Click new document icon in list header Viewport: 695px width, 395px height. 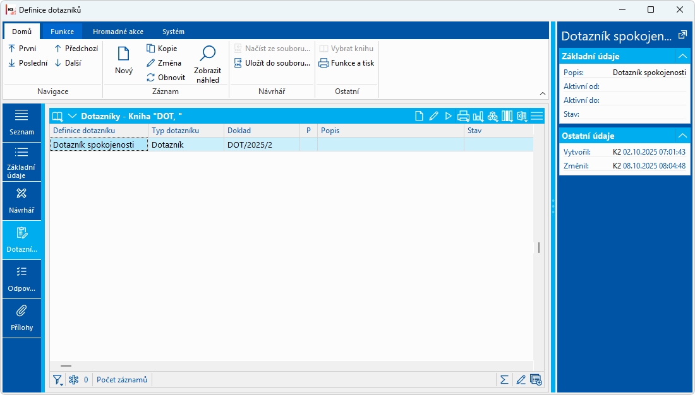tap(419, 116)
